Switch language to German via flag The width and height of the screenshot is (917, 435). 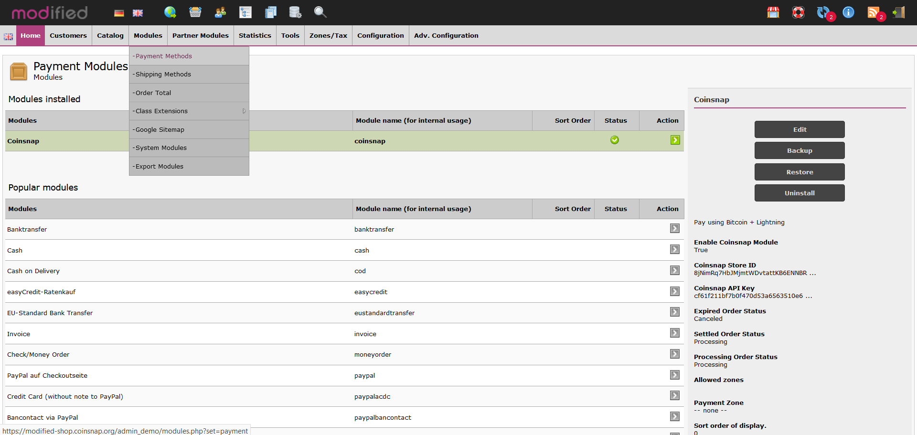(119, 13)
